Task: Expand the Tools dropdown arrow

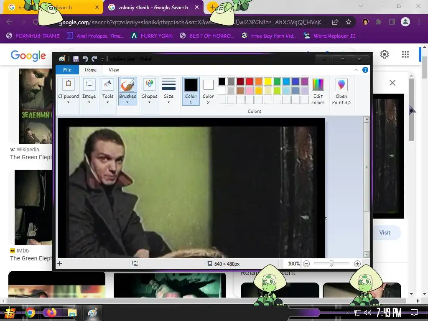Action: [107, 102]
